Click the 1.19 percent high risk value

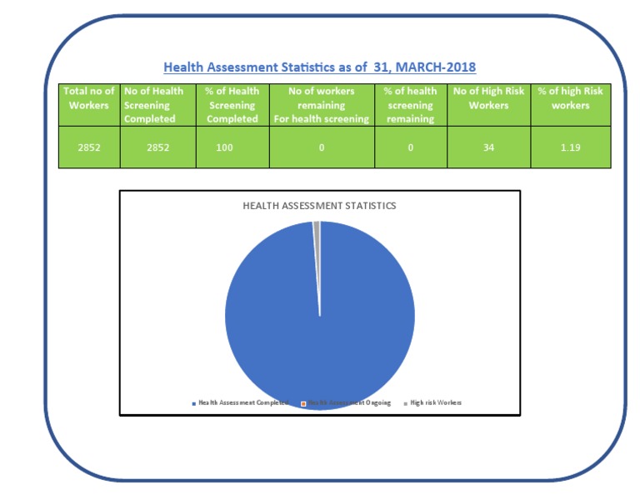570,147
